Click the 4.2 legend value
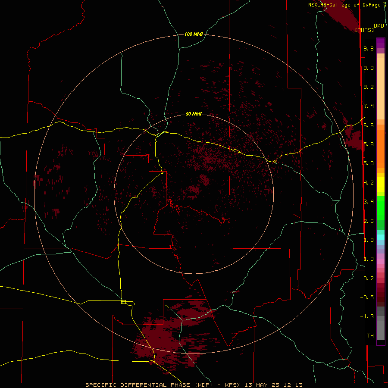 click(x=369, y=183)
